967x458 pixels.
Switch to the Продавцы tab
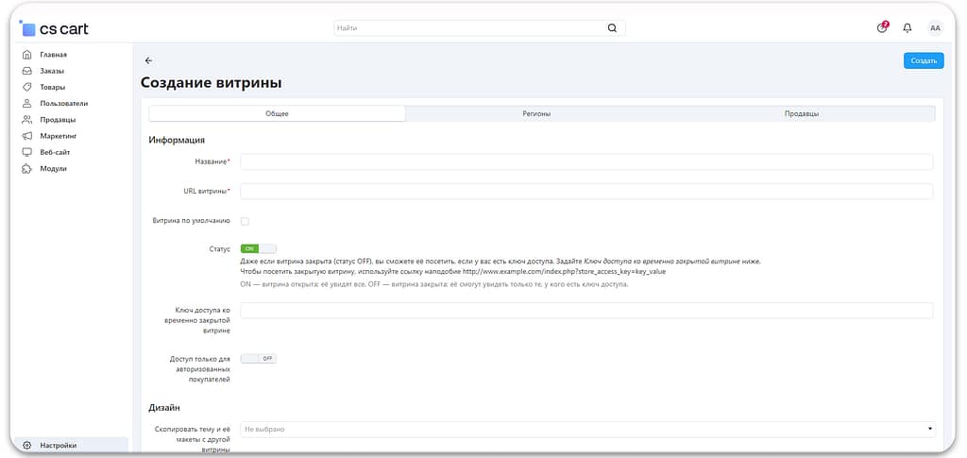(801, 113)
